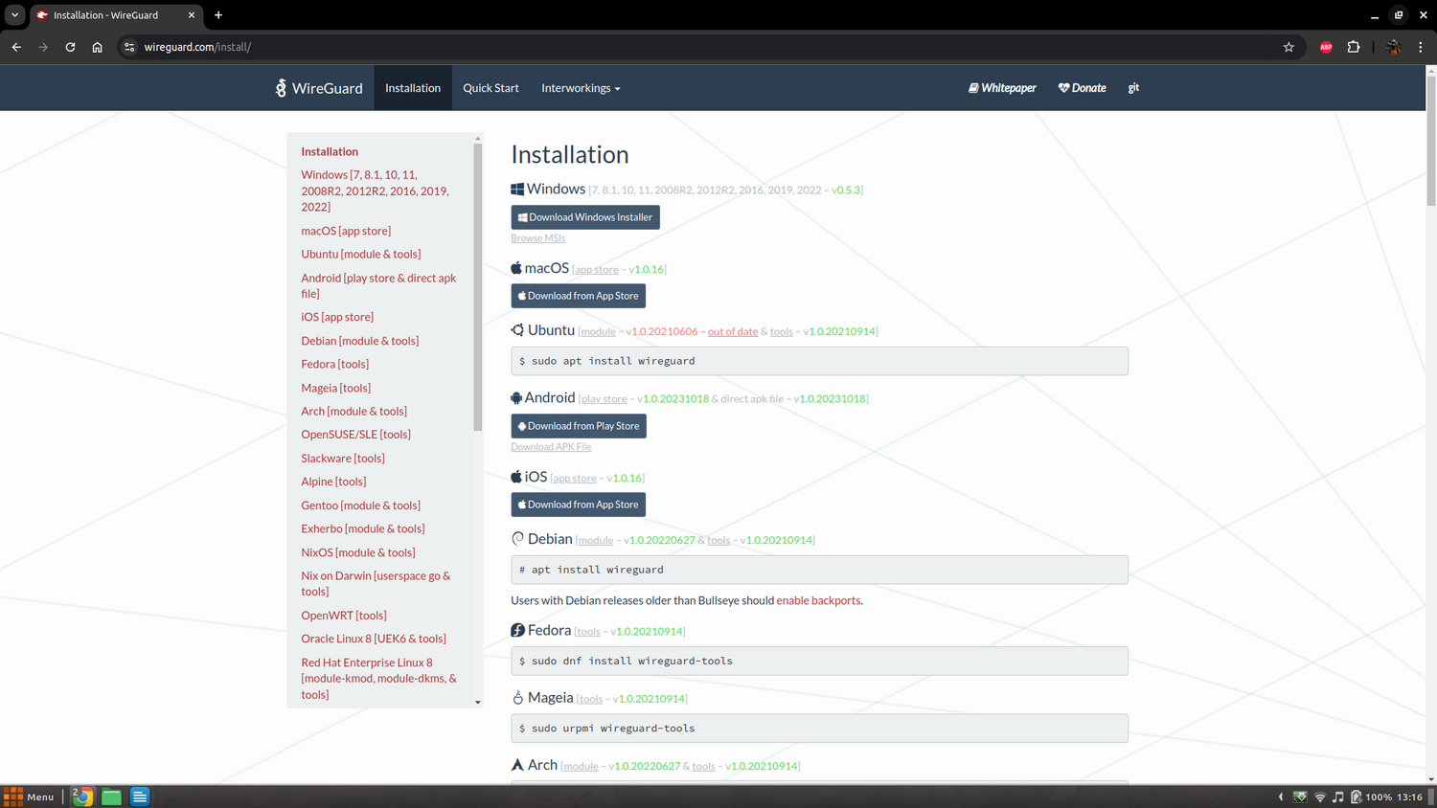This screenshot has height=808, width=1437.
Task: Bookmark this page with star icon
Action: [x=1289, y=47]
